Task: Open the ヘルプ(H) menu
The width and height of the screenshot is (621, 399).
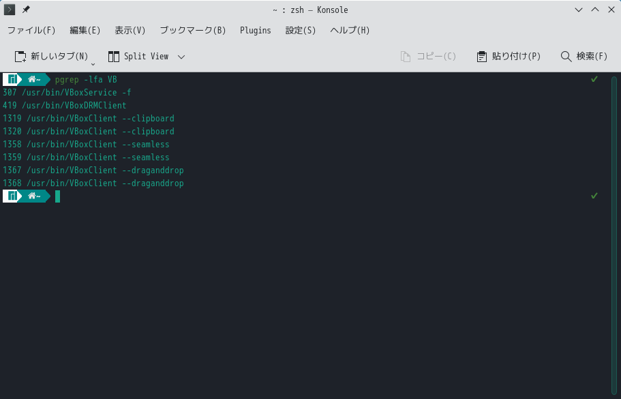Action: 350,31
